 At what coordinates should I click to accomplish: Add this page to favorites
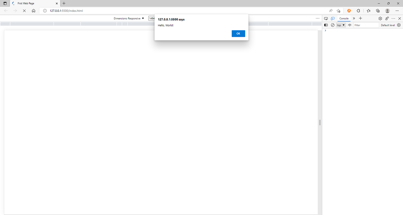(338, 11)
